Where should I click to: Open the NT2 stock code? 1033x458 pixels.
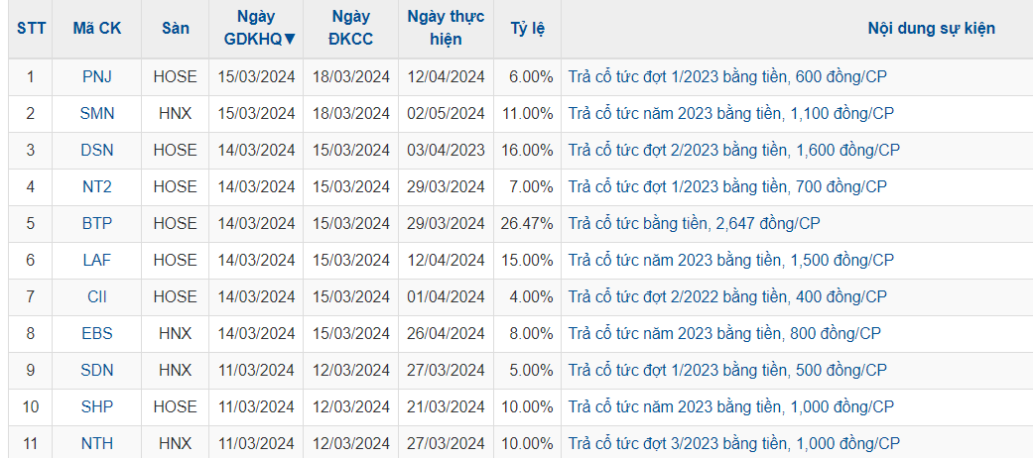(x=97, y=186)
